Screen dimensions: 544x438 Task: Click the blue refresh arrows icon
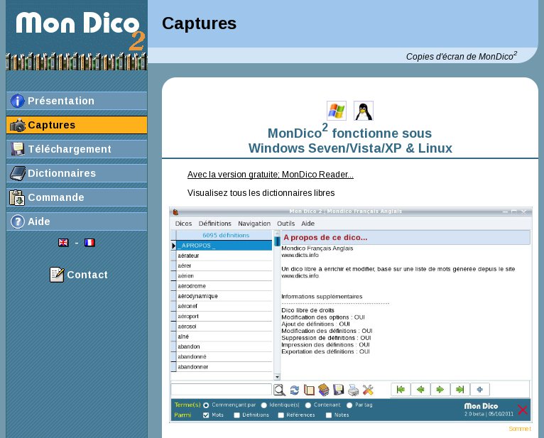pos(295,390)
